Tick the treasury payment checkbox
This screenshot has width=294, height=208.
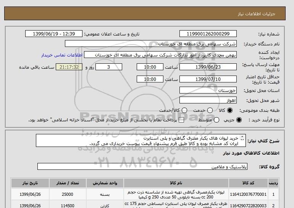(181, 120)
